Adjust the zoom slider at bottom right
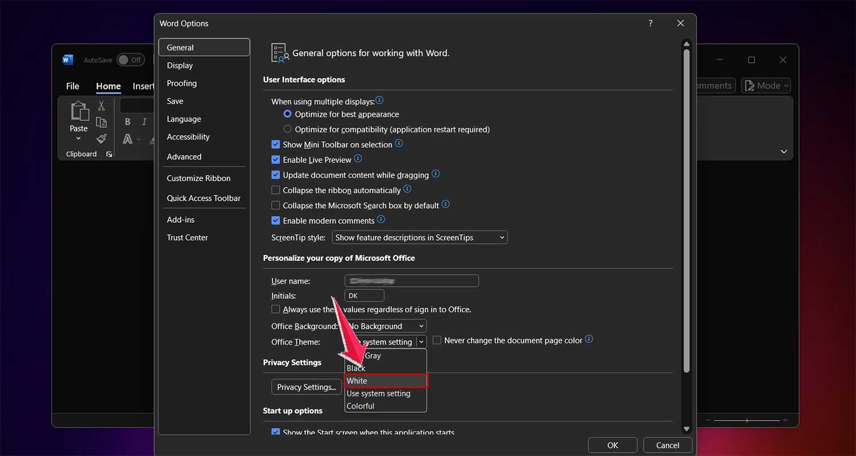 (748, 421)
